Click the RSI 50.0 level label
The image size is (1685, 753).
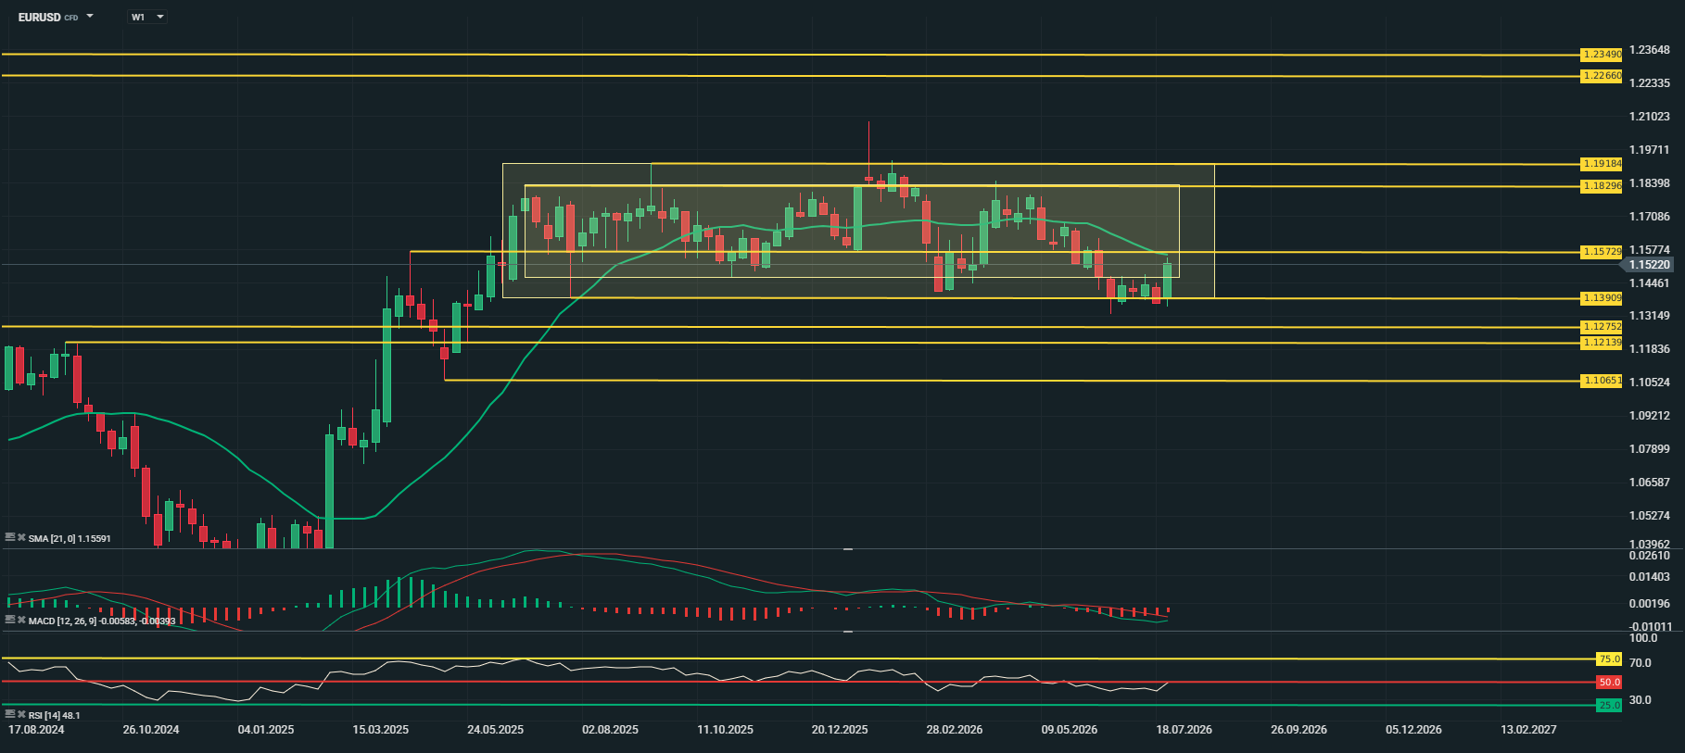coord(1609,683)
